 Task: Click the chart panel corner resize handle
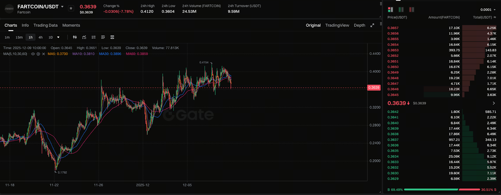(380, 192)
